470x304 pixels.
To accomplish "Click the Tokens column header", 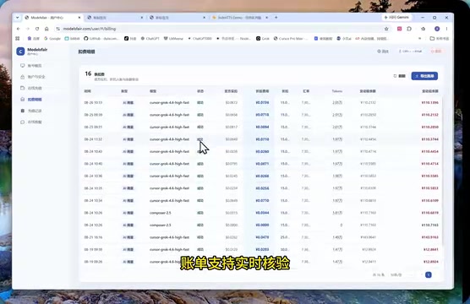I will pos(337,91).
